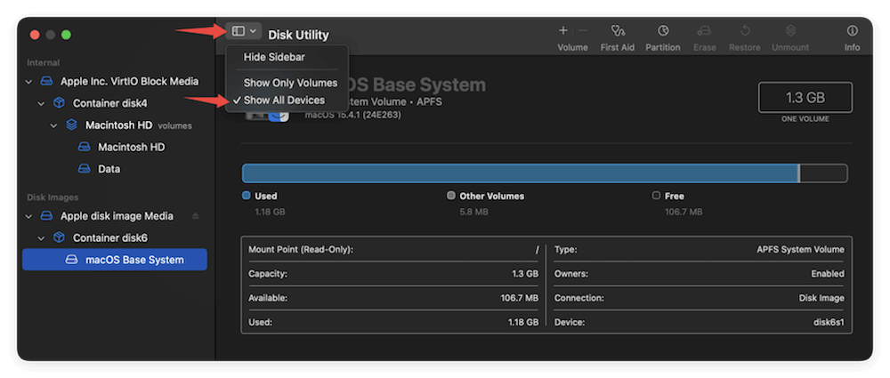The image size is (890, 378).
Task: Collapse Container disk6 in the sidebar
Action: 42,238
